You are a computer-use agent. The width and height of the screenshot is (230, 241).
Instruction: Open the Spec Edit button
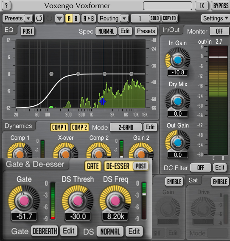(x=125, y=31)
